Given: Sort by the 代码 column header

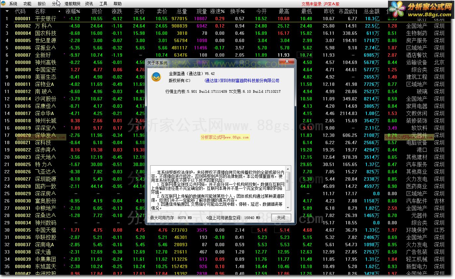Looking at the screenshot, I should coord(20,11).
